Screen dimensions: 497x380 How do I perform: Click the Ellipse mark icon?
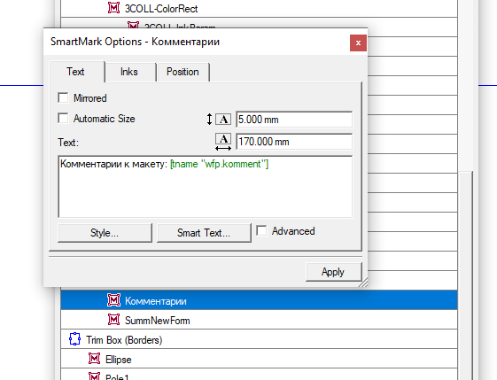pyautogui.click(x=95, y=359)
